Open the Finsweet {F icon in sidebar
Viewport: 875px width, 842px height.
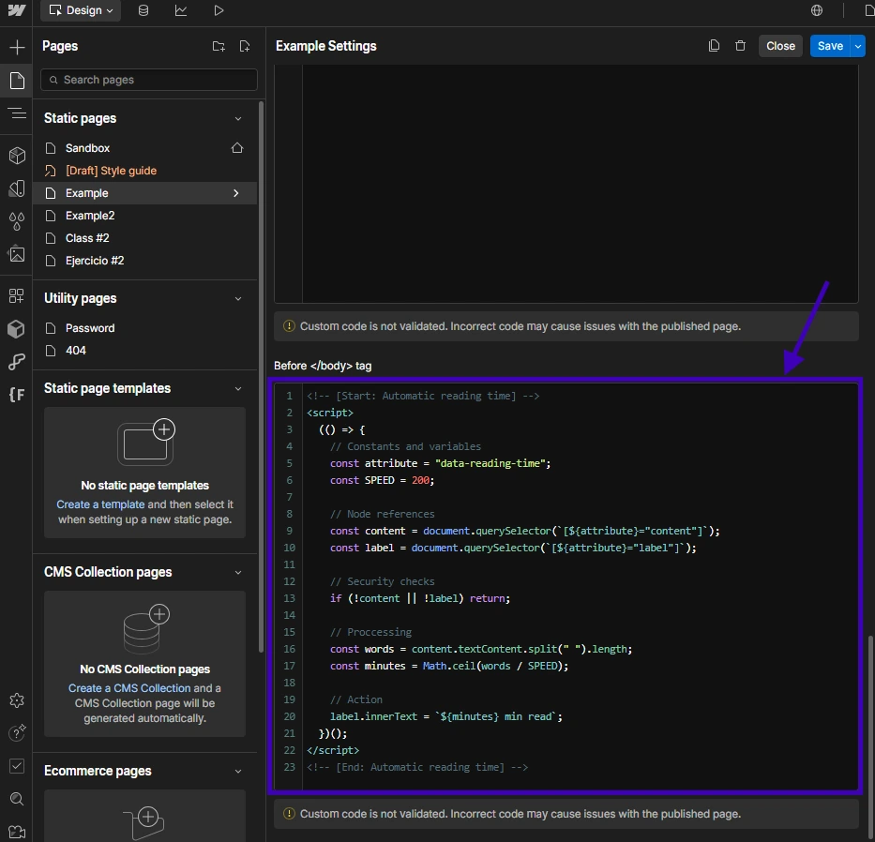[x=17, y=395]
